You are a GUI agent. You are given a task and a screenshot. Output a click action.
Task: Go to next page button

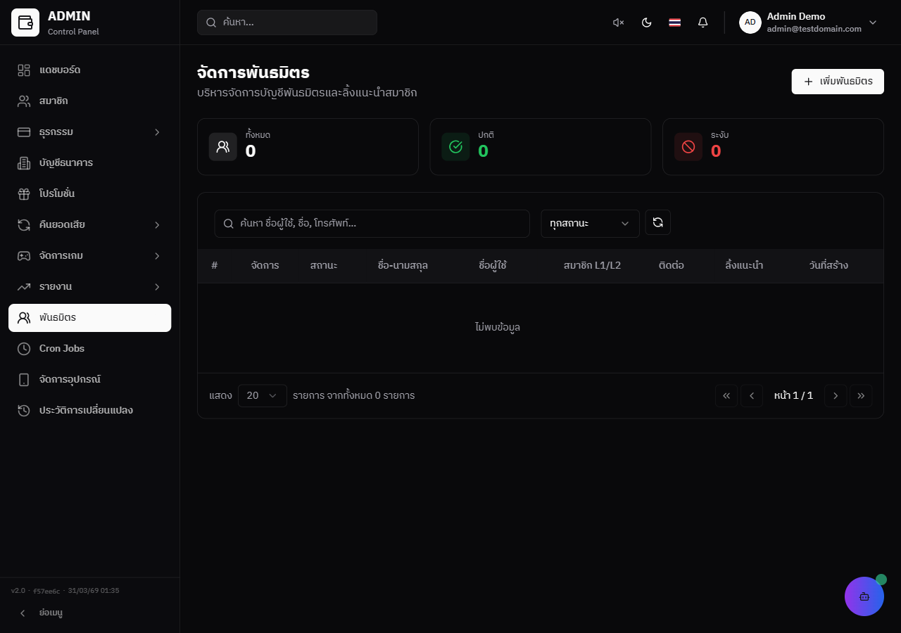tap(836, 396)
